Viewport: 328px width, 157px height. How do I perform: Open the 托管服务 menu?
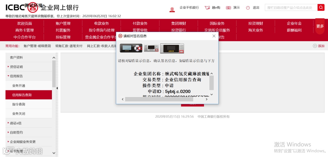coord(63,30)
